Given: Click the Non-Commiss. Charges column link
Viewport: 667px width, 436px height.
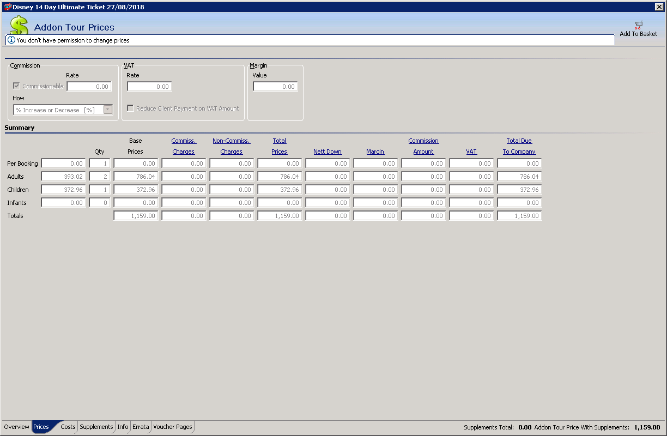Looking at the screenshot, I should (x=232, y=146).
